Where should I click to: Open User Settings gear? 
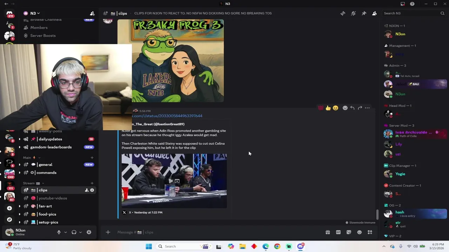(x=89, y=232)
